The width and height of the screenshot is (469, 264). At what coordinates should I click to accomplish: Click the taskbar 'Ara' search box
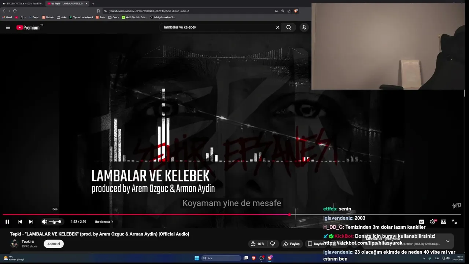pyautogui.click(x=221, y=258)
